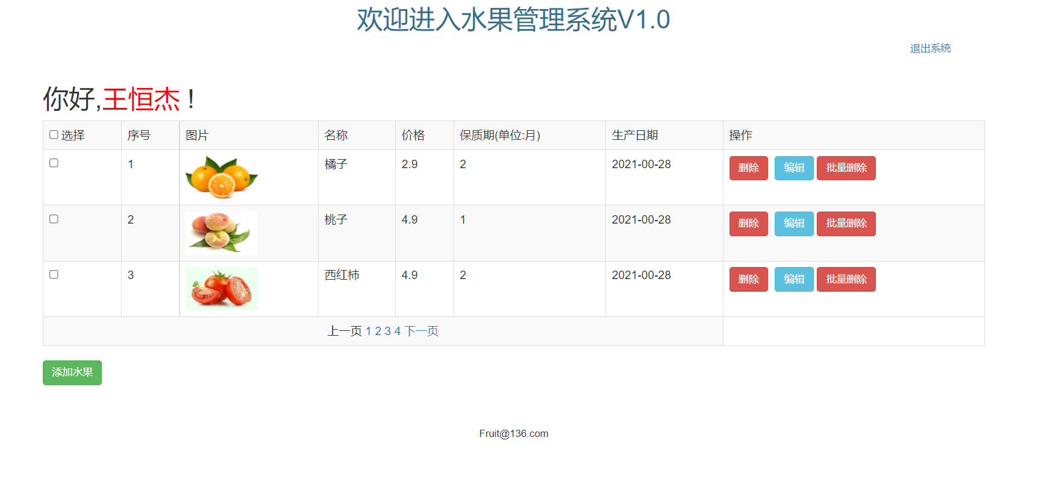Delete the 桃子 row with 删除
Screen dimensions: 1059x487
[749, 224]
